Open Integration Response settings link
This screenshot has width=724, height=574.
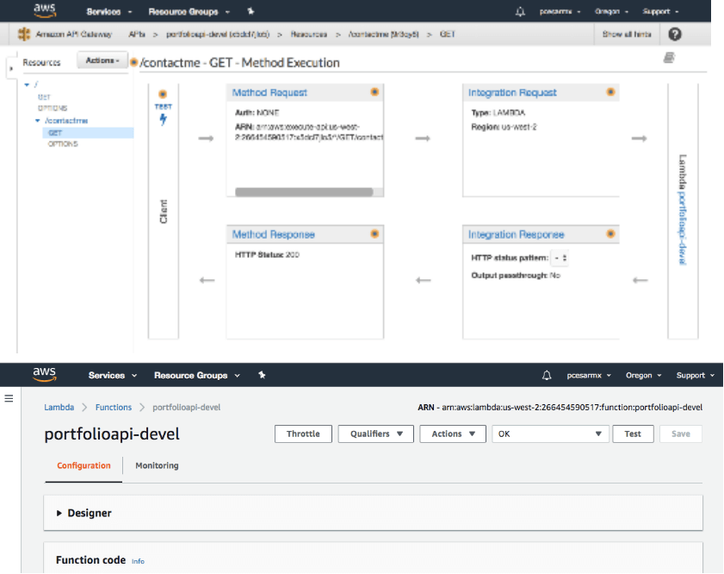(517, 234)
